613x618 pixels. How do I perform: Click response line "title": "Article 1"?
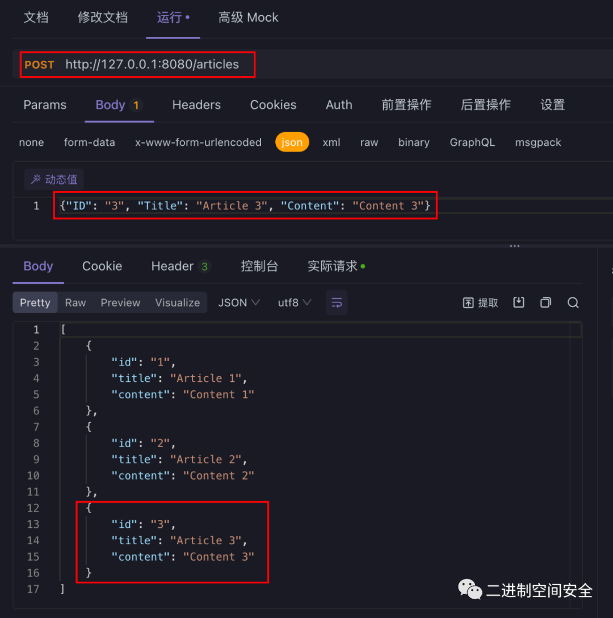pyautogui.click(x=179, y=379)
